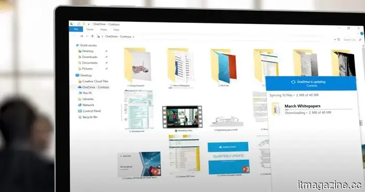Click the pin icon beside Downloads
This screenshot has height=192, width=365.
(106, 57)
